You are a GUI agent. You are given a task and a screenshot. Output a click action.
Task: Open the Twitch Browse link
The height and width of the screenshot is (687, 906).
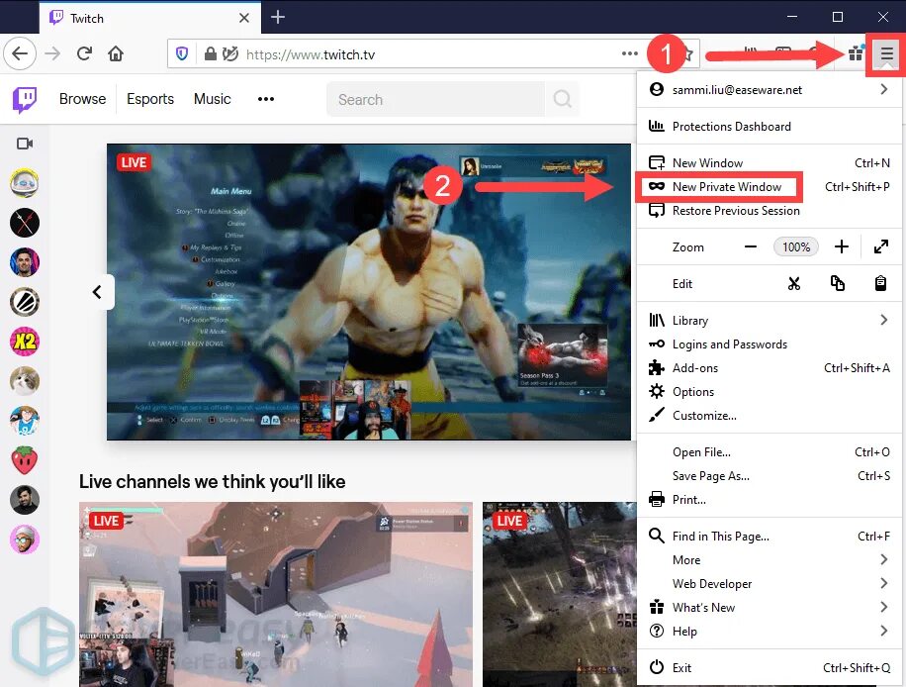click(x=83, y=99)
